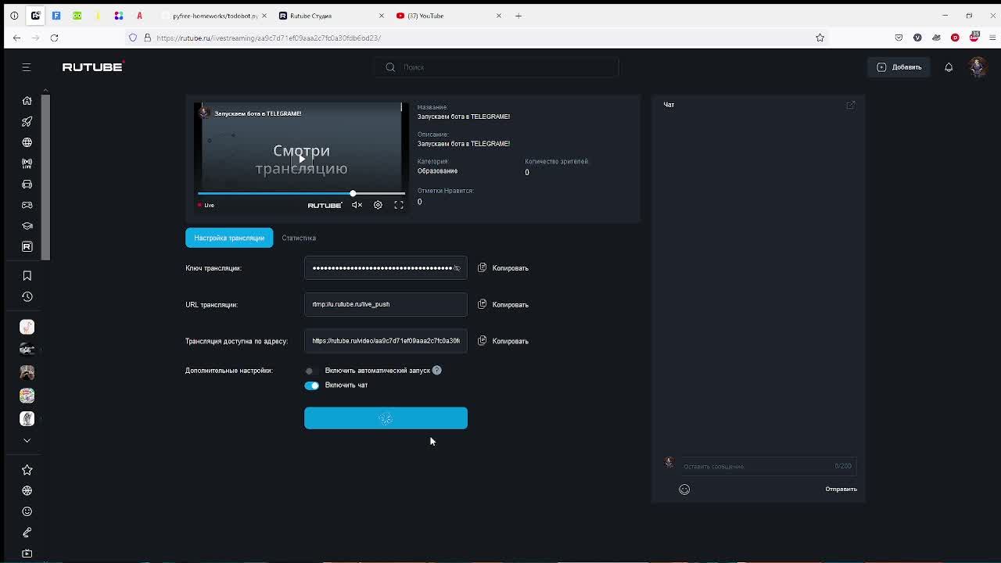Open the star icon in the sidebar
1001x563 pixels.
tap(27, 470)
